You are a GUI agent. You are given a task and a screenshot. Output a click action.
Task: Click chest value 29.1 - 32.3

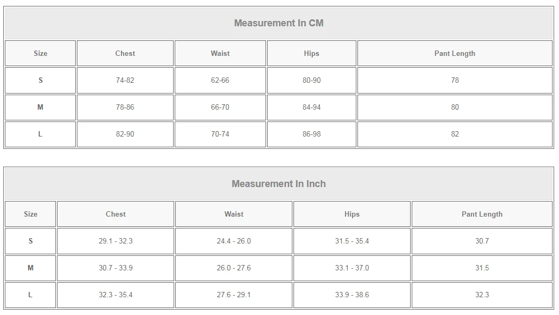point(116,241)
